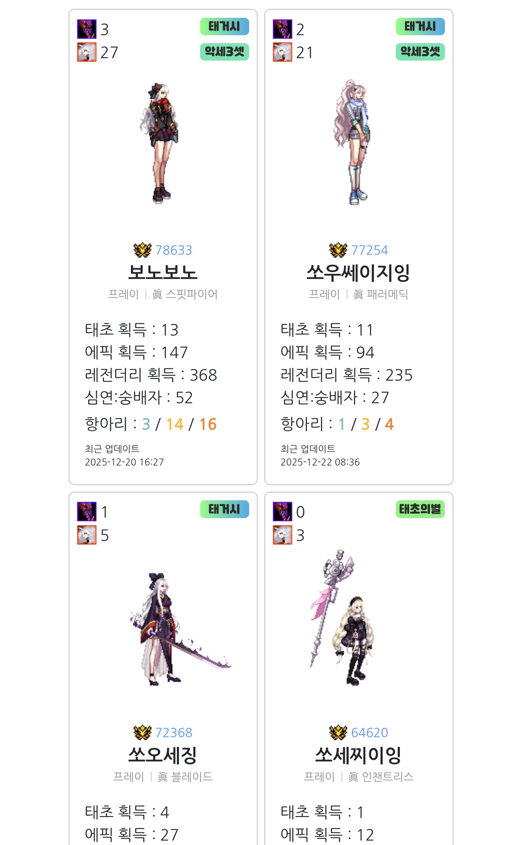Click the 72368 fame score
The image size is (522, 845).
pos(174,733)
